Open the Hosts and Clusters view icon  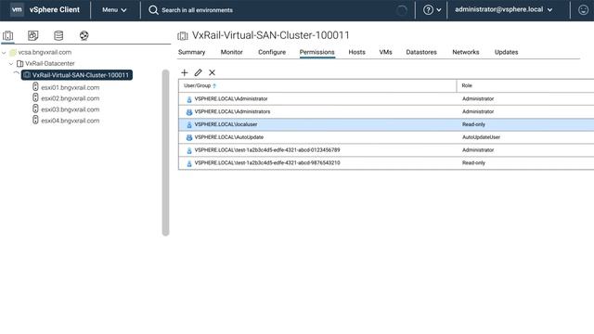[x=8, y=35]
